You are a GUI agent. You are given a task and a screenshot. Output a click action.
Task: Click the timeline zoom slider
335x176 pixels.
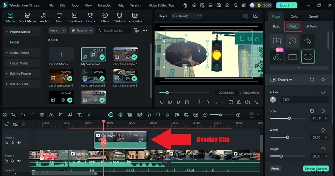click(220, 115)
